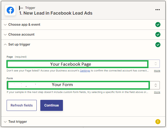Open the Page dropdown arrows
Viewport: 167px width, 128px height.
[x=155, y=64]
